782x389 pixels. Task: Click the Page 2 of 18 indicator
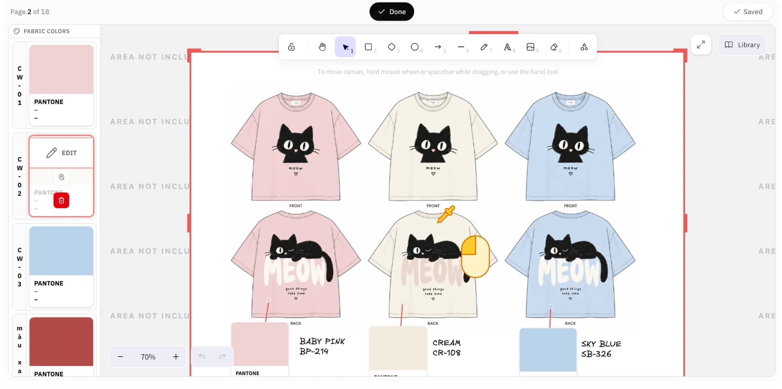pyautogui.click(x=30, y=12)
